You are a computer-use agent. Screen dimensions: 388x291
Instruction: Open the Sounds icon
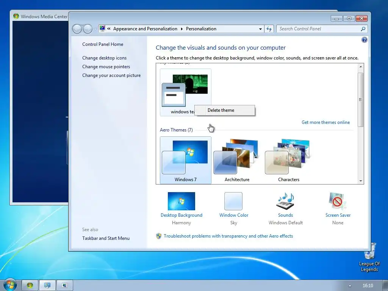[285, 201]
